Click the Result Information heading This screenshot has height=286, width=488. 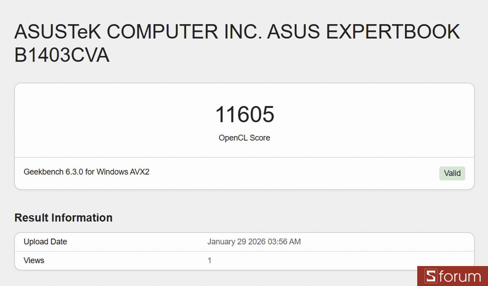(x=63, y=218)
